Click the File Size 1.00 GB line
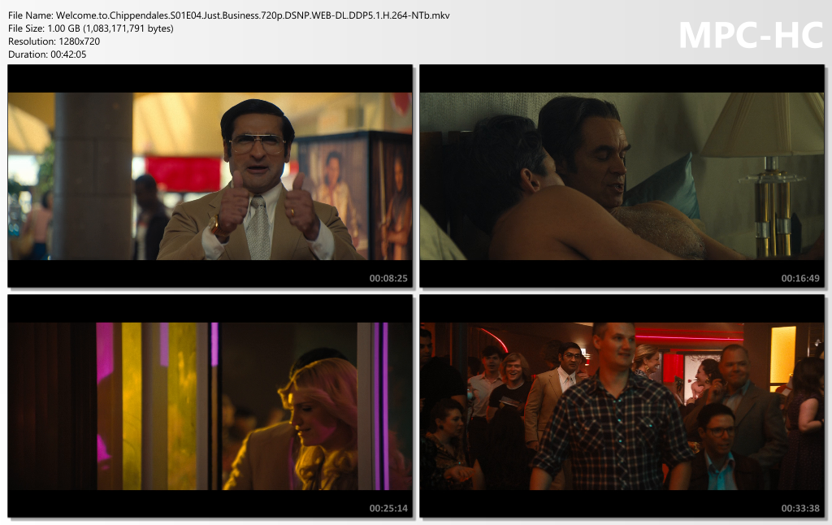 pyautogui.click(x=91, y=28)
